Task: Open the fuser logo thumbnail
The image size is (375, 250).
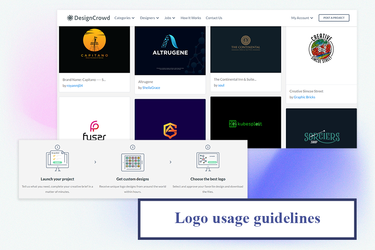Action: point(95,118)
